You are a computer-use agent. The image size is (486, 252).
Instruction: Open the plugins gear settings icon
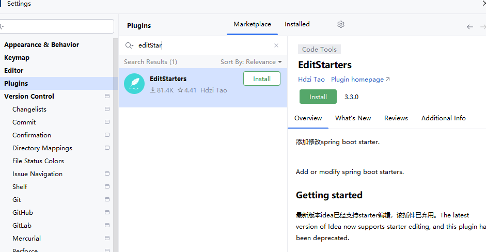[341, 24]
